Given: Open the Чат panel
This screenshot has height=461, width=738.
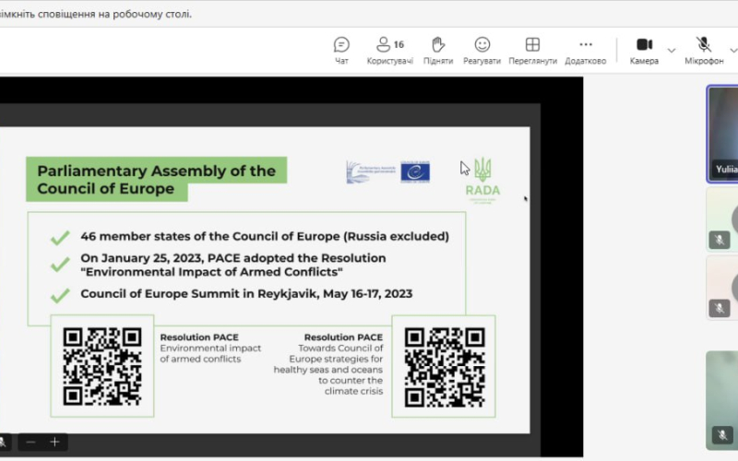Looking at the screenshot, I should click(x=341, y=51).
